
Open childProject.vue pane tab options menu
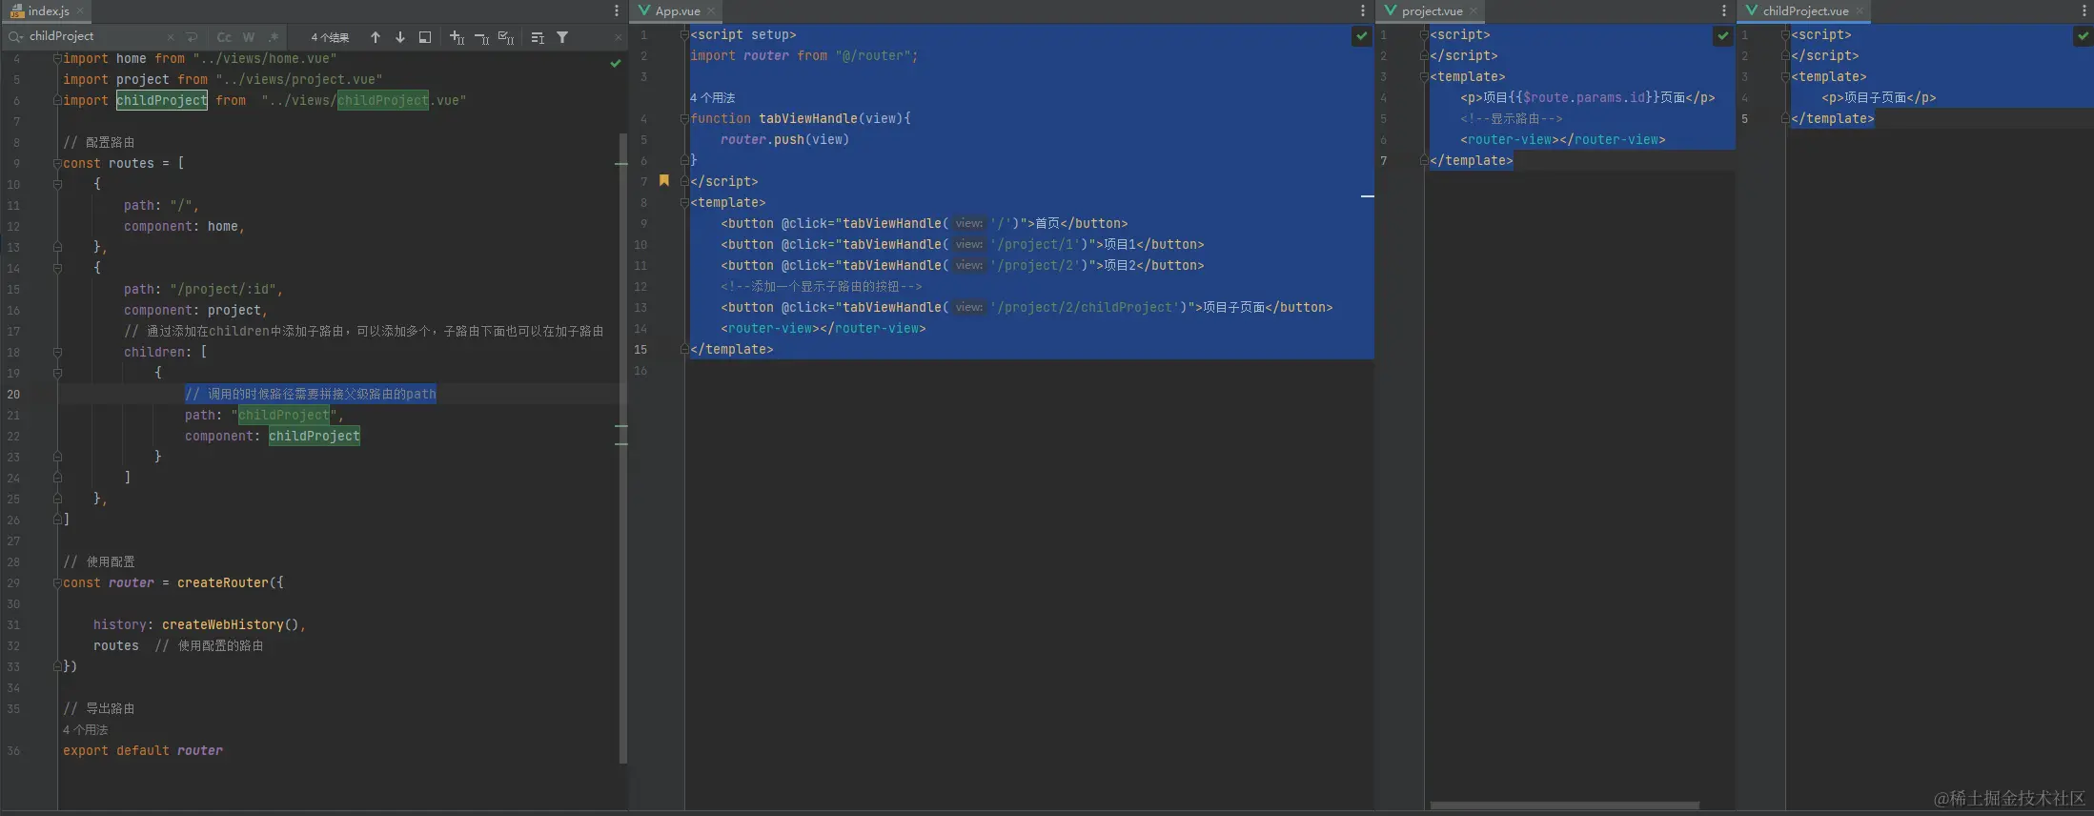(x=2084, y=10)
